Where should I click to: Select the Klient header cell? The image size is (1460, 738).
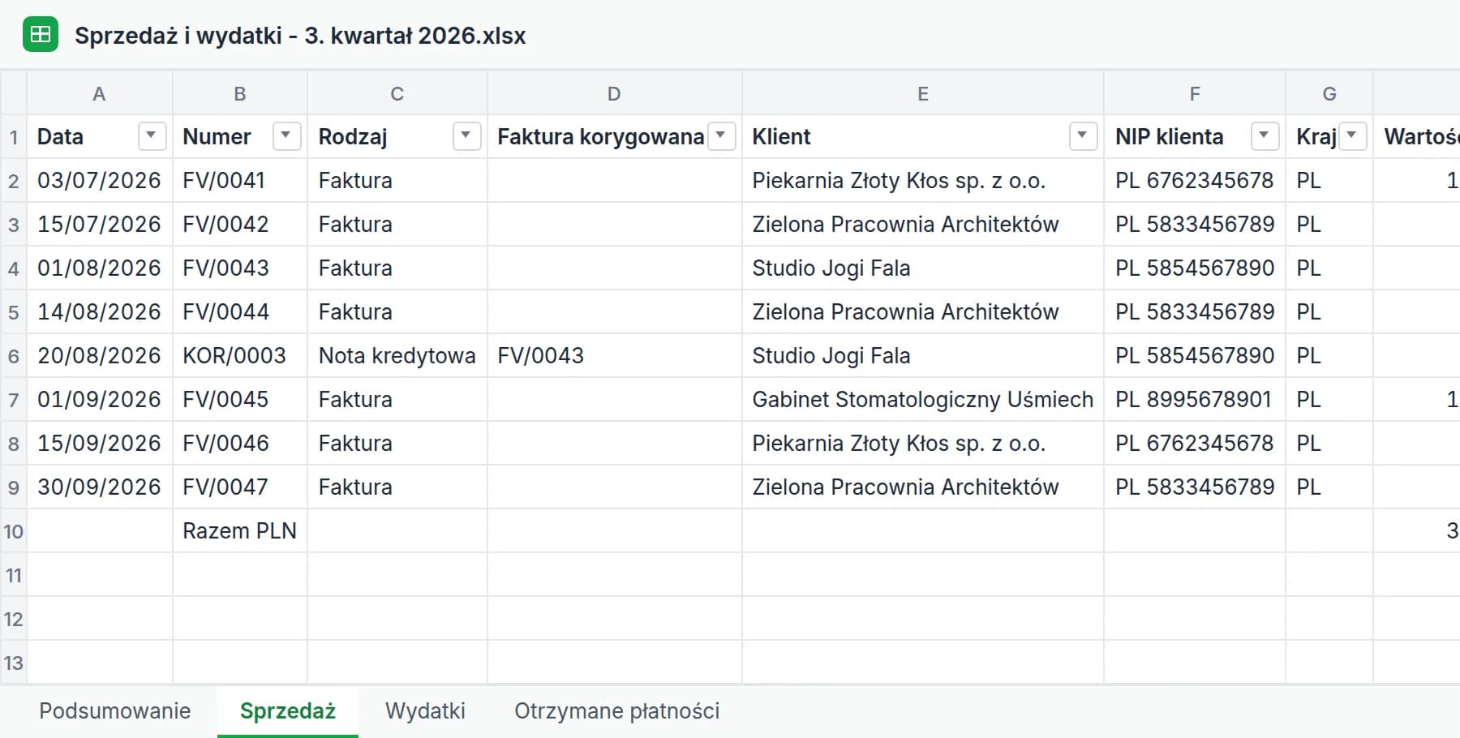[x=923, y=136]
